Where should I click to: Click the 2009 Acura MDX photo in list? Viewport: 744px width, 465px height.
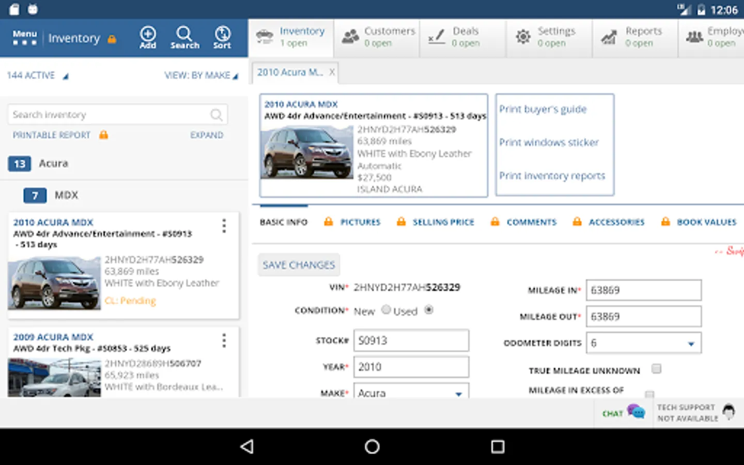pyautogui.click(x=54, y=378)
